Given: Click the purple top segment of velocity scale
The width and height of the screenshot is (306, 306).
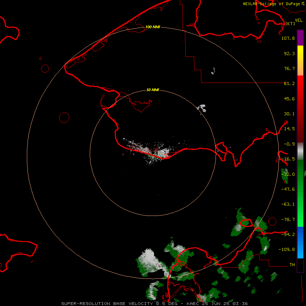Looking at the screenshot, I should [300, 38].
